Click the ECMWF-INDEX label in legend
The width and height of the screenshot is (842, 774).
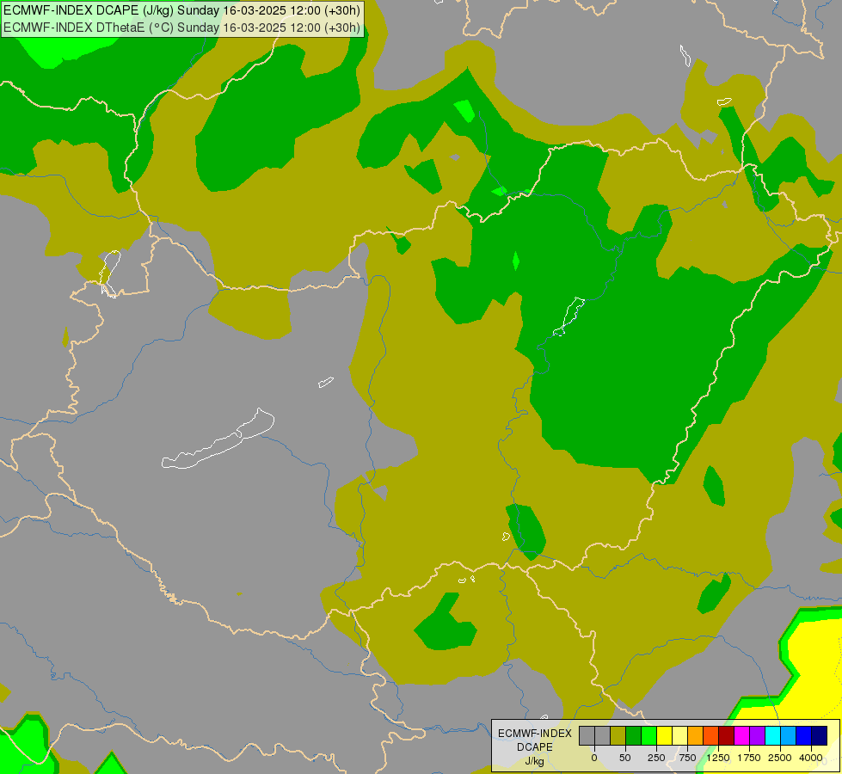click(535, 734)
